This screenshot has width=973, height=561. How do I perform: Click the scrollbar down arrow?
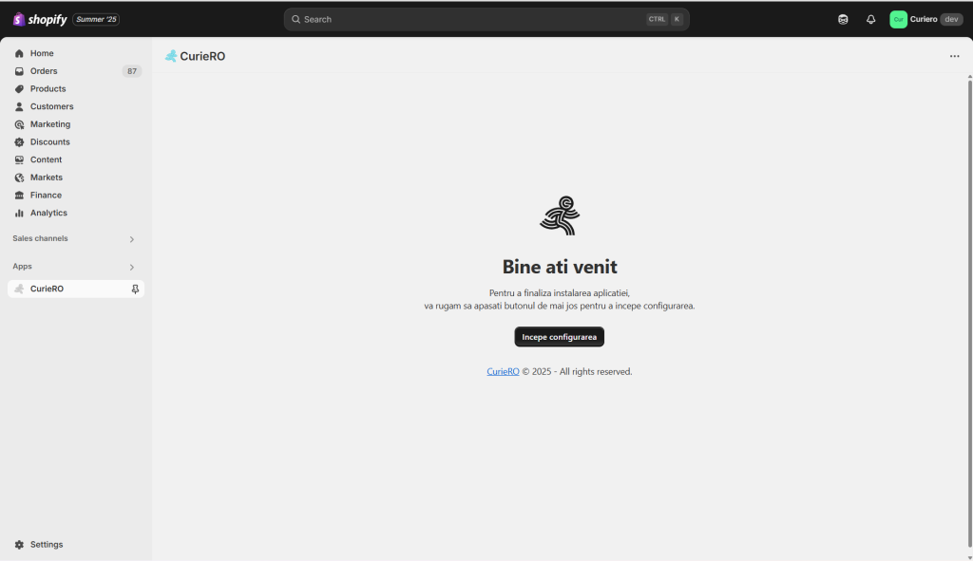point(969,556)
